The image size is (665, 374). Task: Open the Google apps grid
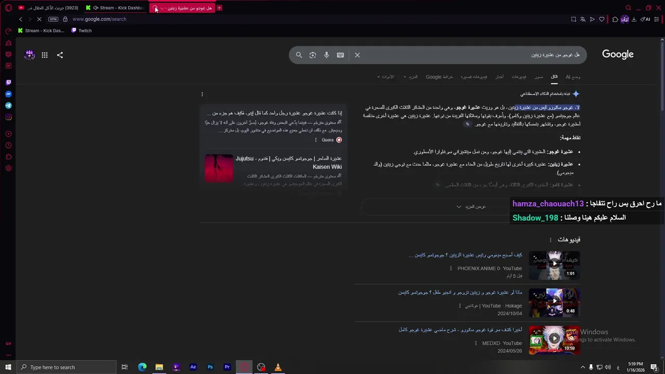pyautogui.click(x=45, y=55)
